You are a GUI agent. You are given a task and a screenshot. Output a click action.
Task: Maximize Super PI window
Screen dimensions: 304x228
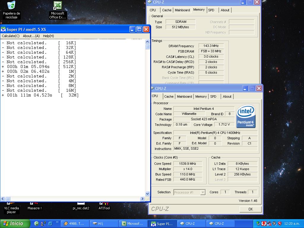pos(139,29)
